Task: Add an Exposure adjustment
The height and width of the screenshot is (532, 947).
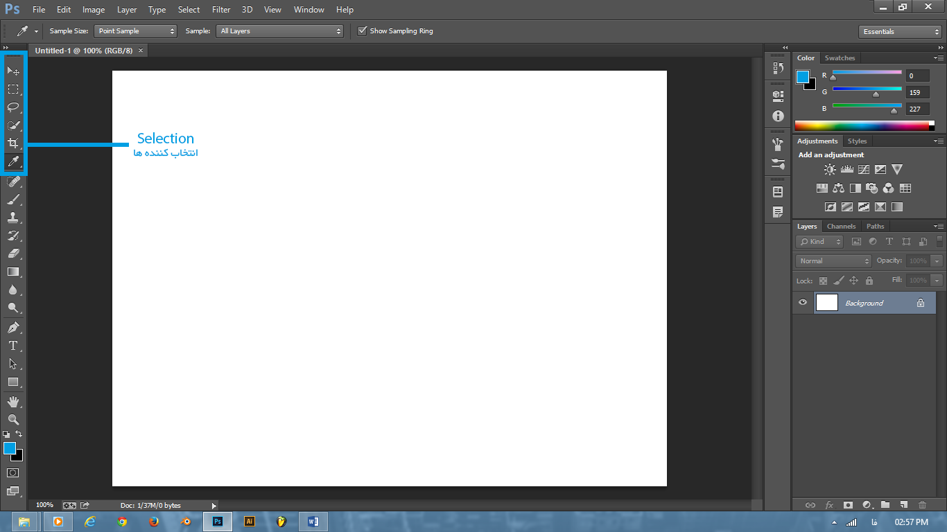Action: pos(880,169)
